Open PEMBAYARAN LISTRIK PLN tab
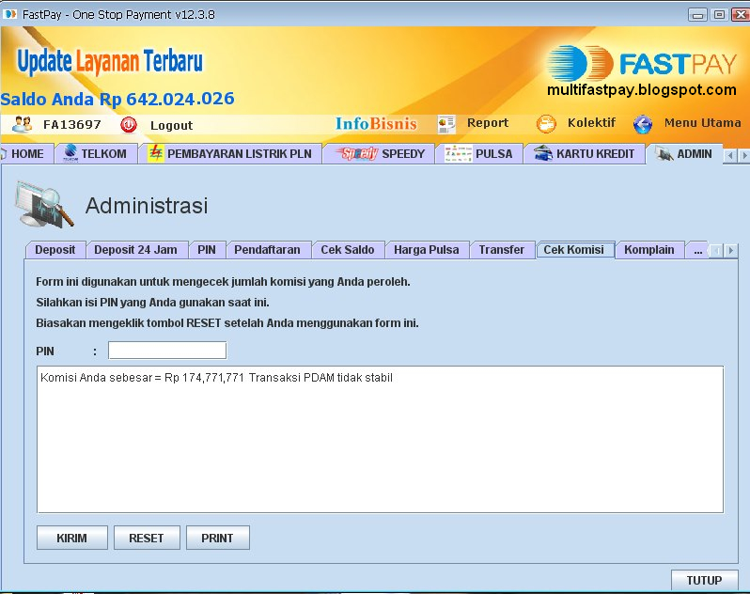 (230, 154)
